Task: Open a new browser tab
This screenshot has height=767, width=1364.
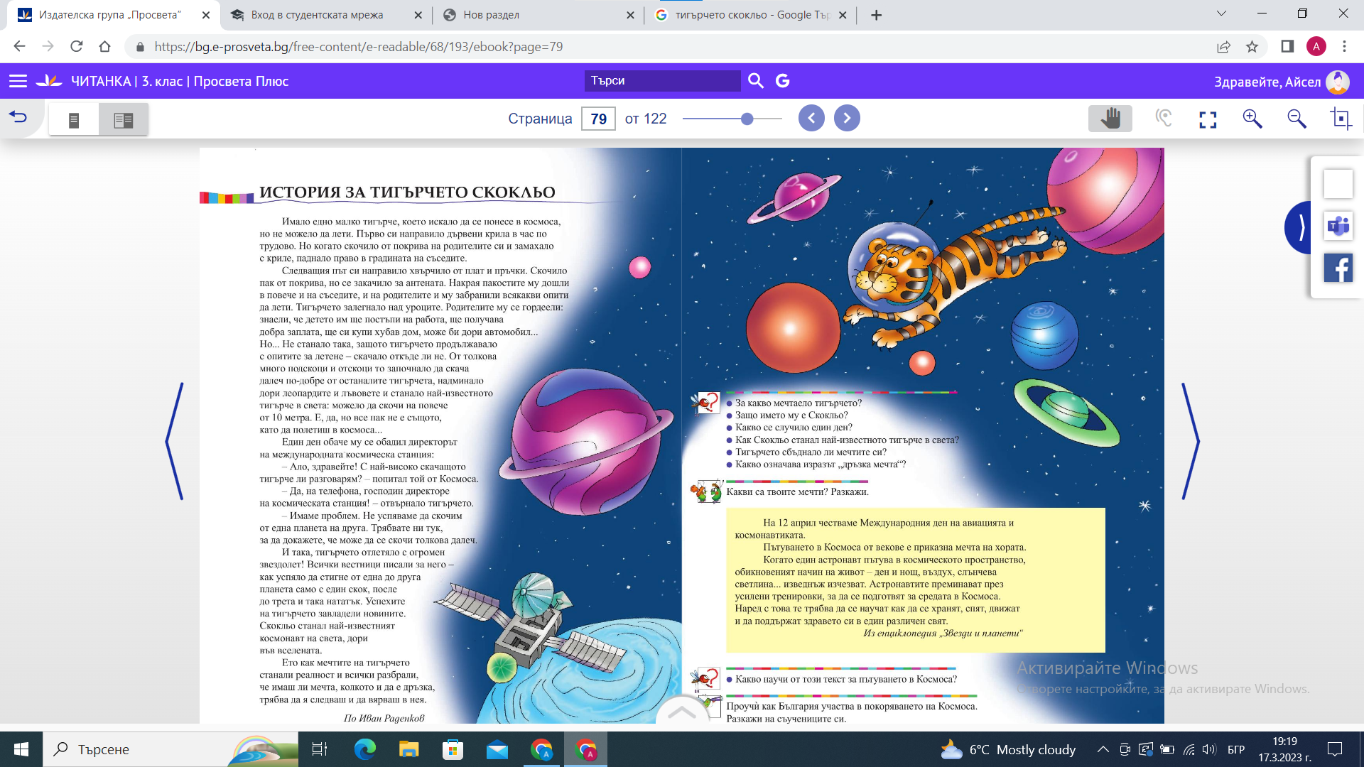Action: (877, 15)
